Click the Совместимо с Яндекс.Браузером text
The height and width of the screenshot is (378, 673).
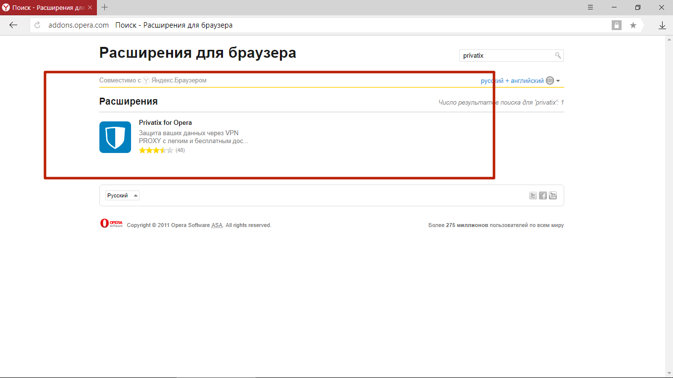153,80
